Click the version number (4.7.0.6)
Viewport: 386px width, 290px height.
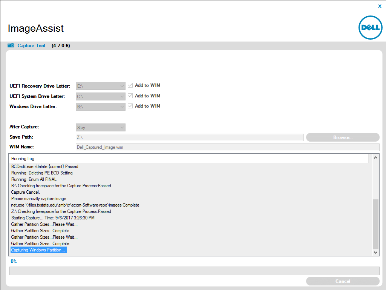(x=61, y=46)
